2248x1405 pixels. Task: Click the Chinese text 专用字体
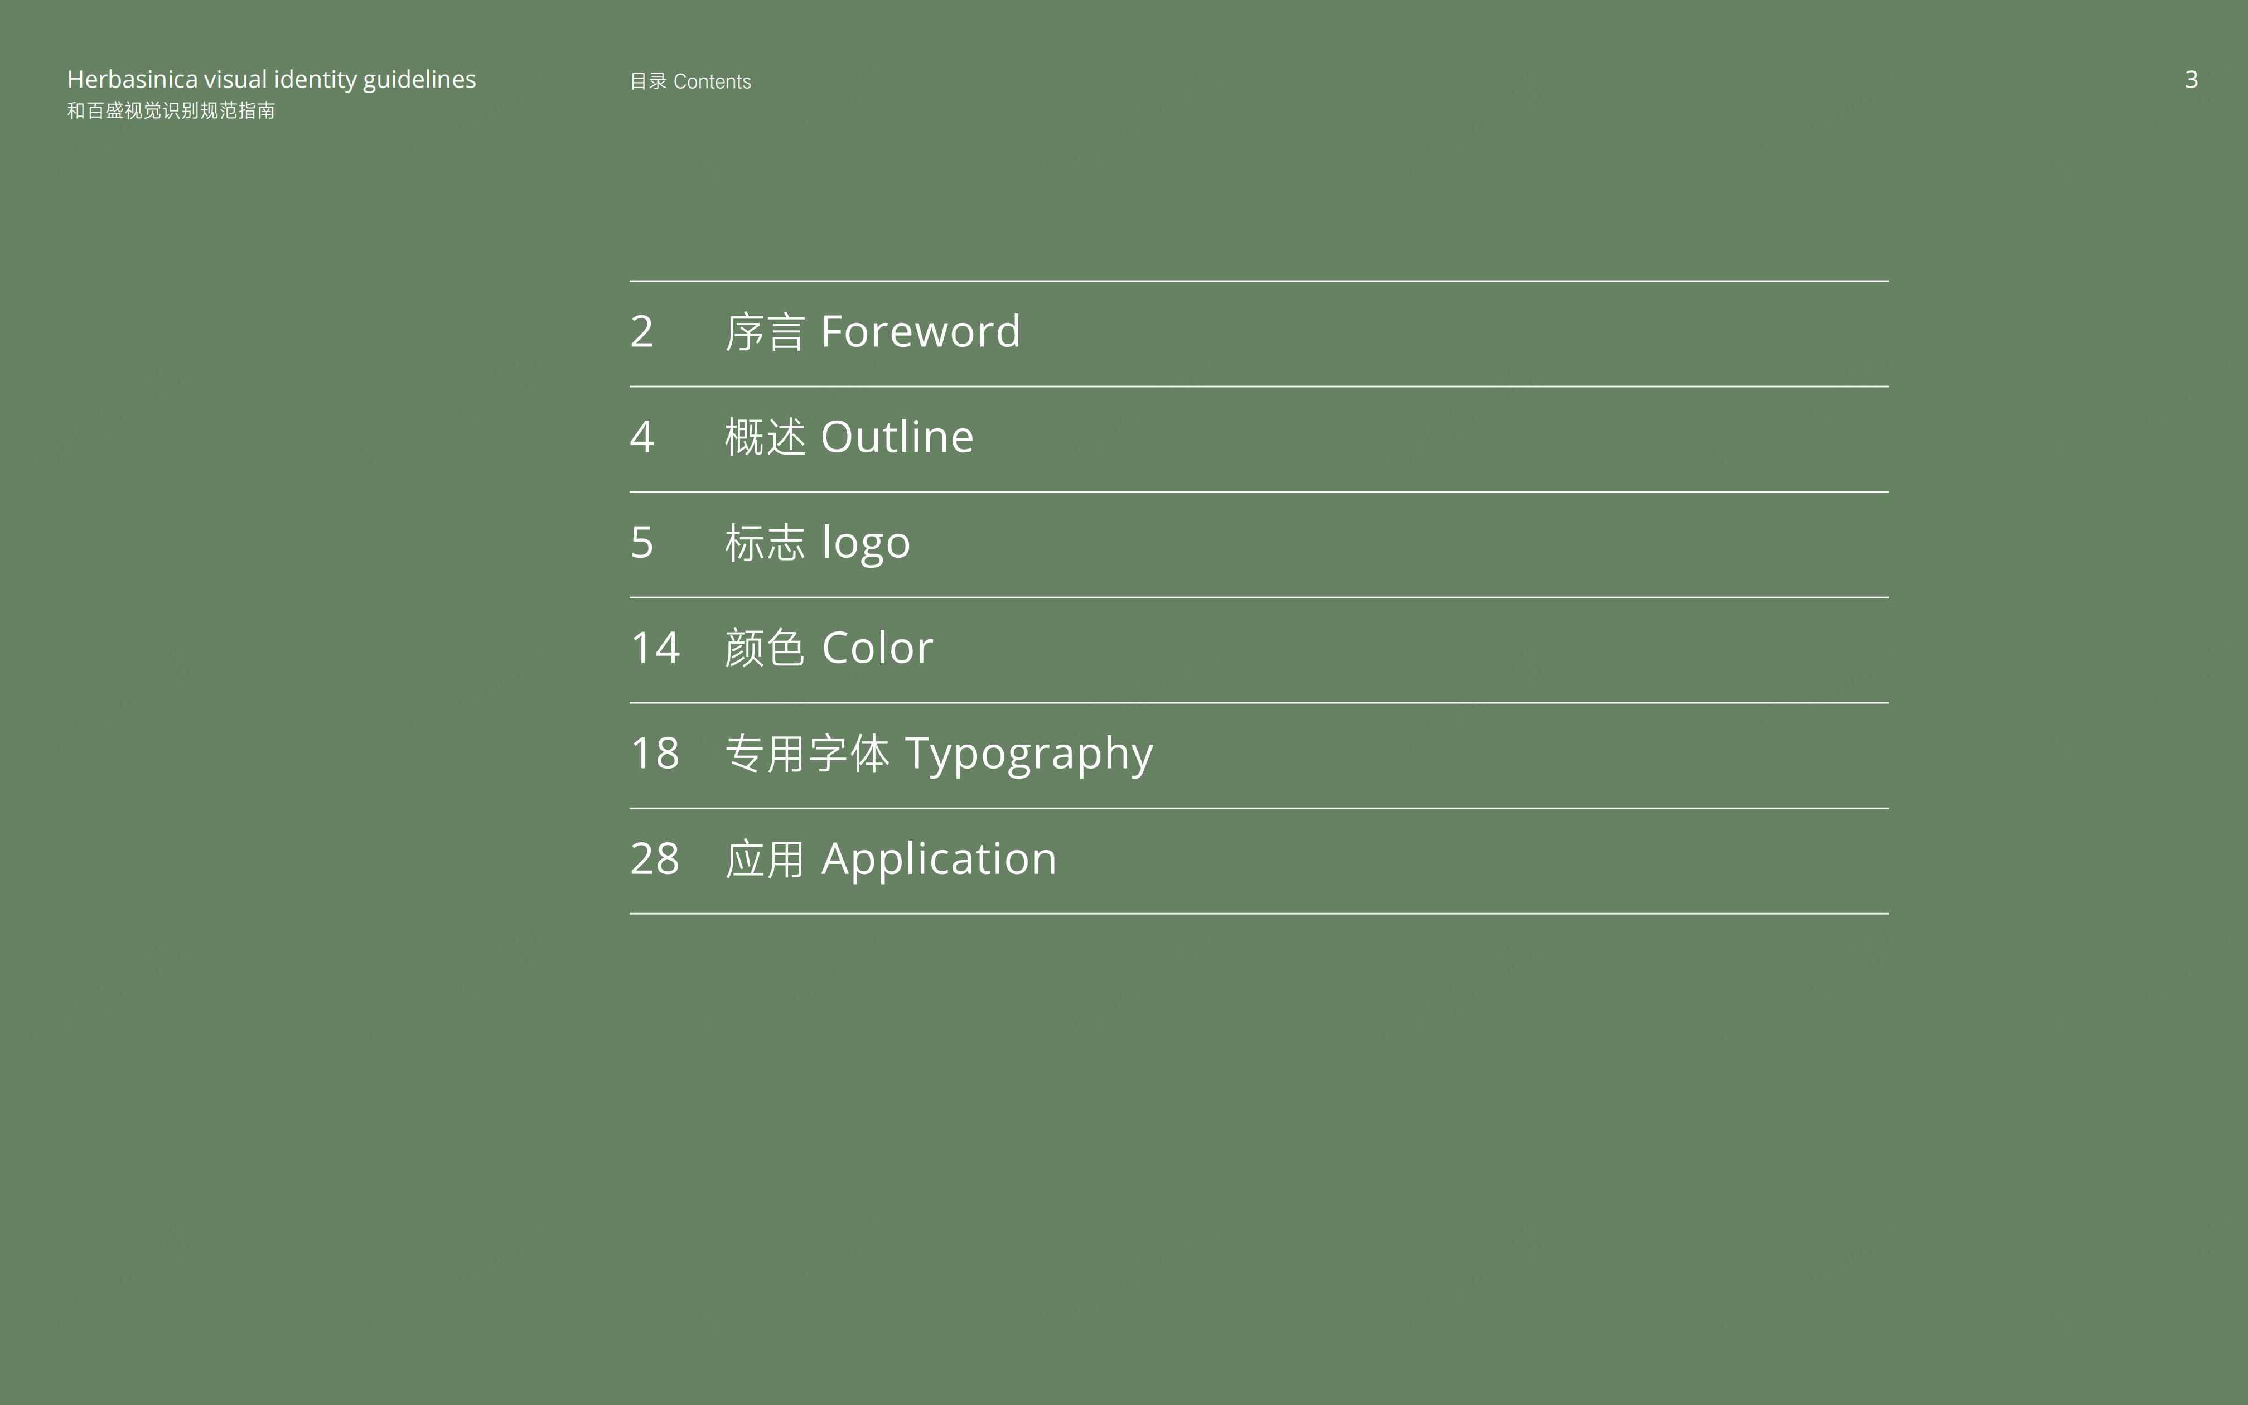click(x=807, y=754)
